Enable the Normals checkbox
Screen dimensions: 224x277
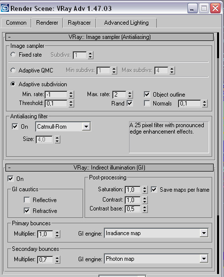147,104
